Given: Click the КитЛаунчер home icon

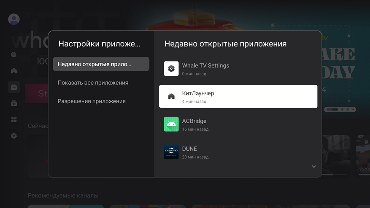Looking at the screenshot, I should [171, 96].
